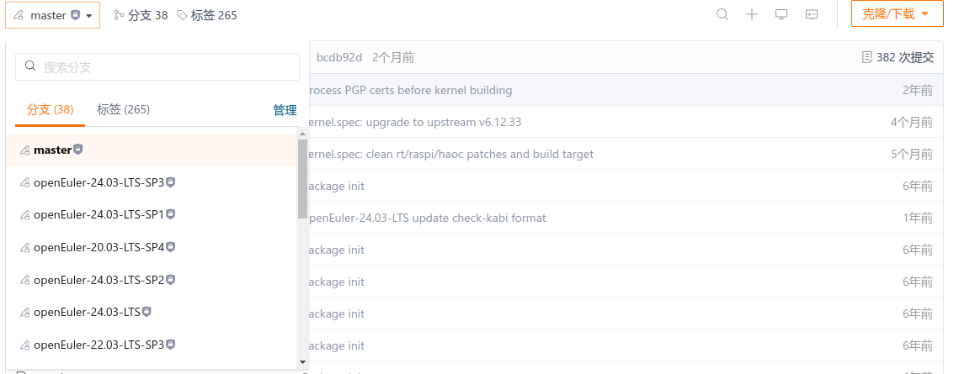
Task: Click the comment box icon in toolbar
Action: pos(812,14)
